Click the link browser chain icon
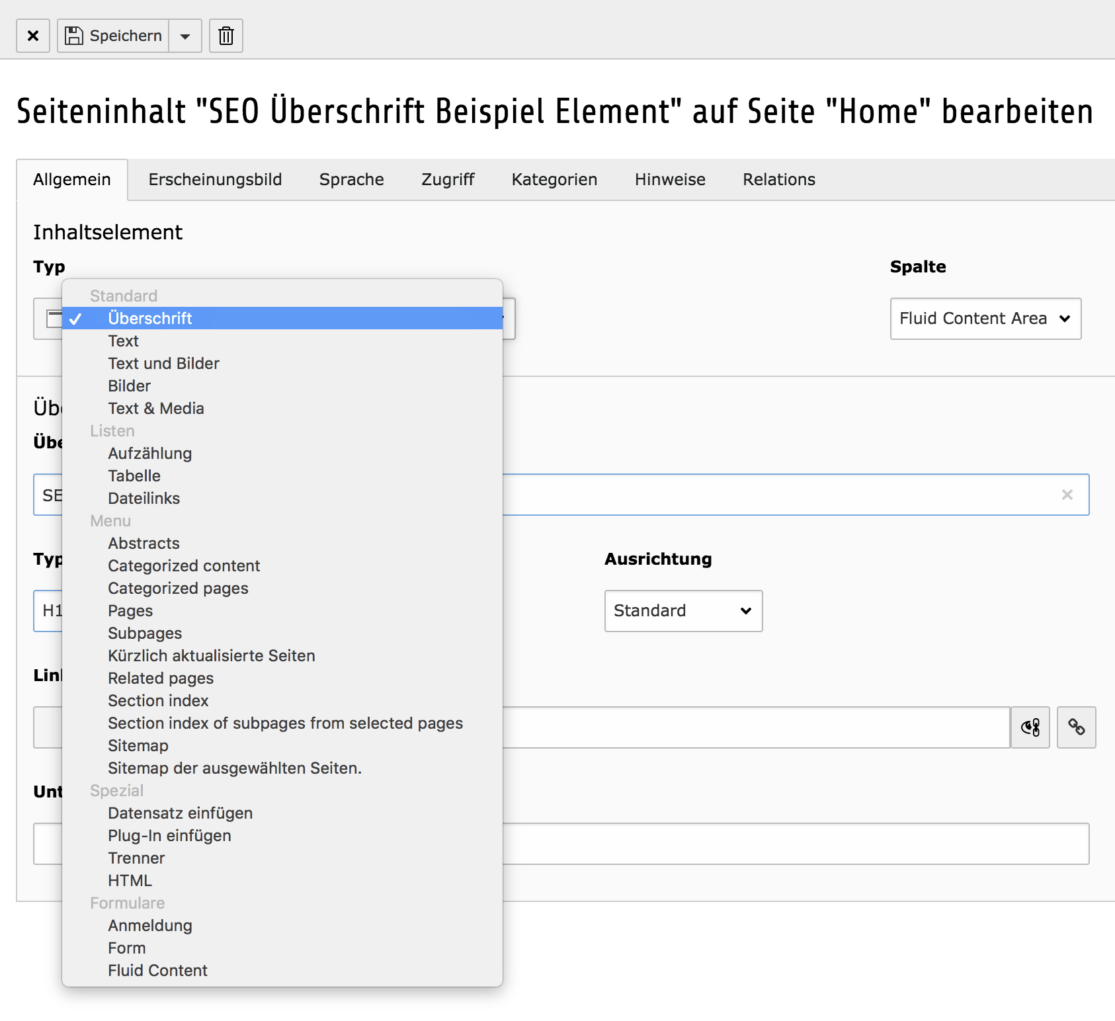The width and height of the screenshot is (1115, 1021). click(x=1076, y=727)
